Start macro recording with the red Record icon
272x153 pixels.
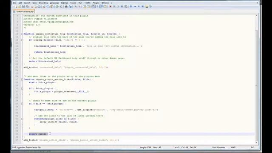pos(110,7)
